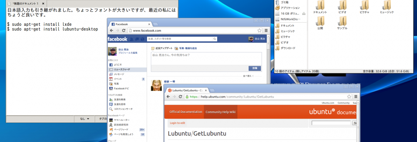Open the ピクチャ folder icon in file pane
The height and width of the screenshot is (142, 417).
coord(364,5)
